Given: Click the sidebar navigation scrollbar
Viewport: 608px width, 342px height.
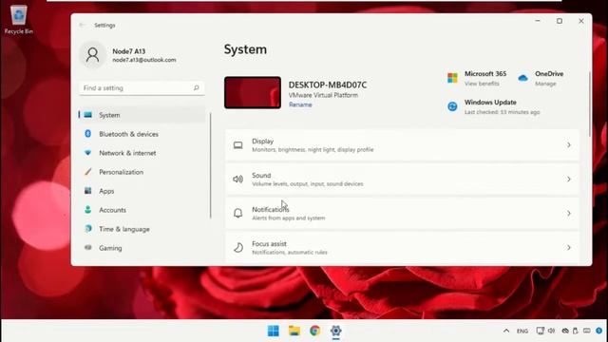Looking at the screenshot, I should tap(211, 165).
